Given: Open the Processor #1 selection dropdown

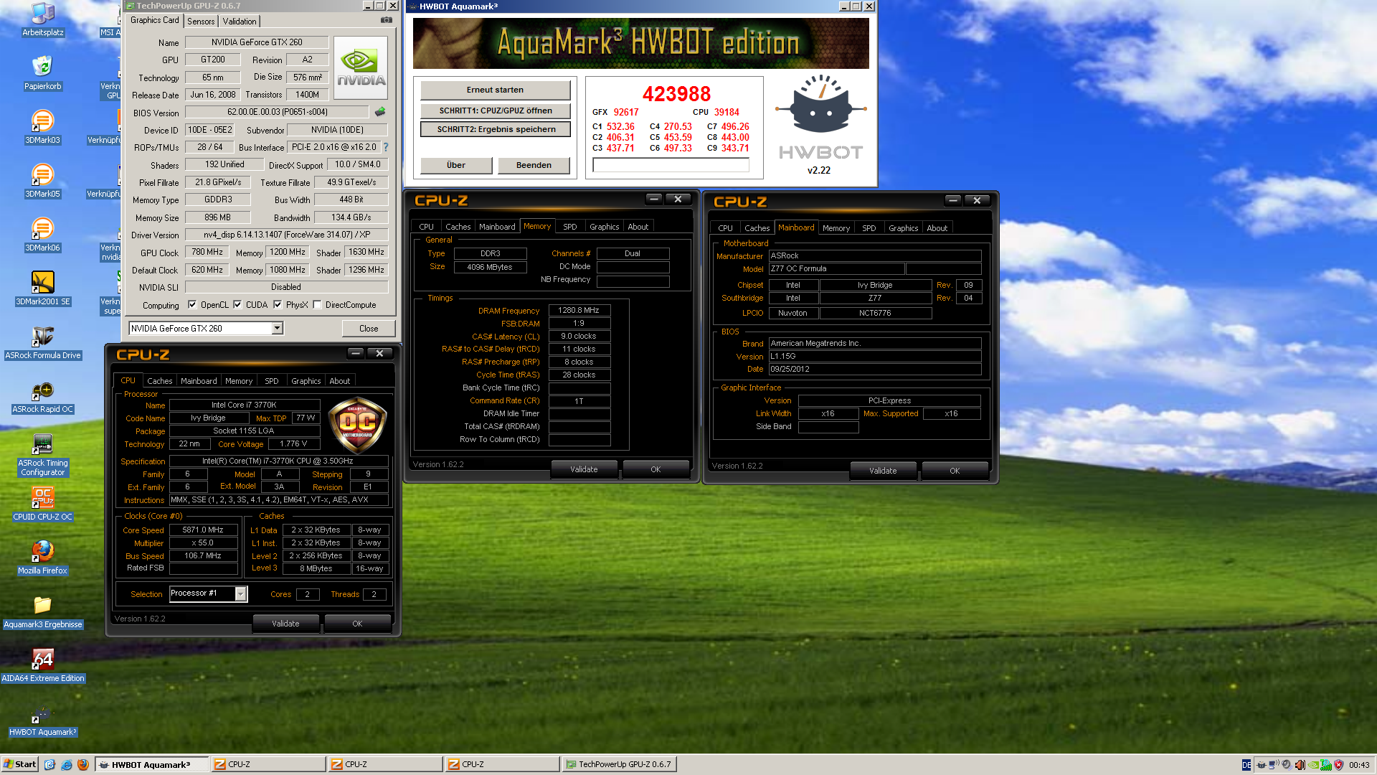Looking at the screenshot, I should 208,593.
